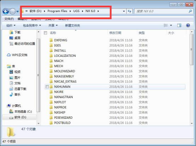Check the NXHUMAN row checkbox

[x=47, y=87]
